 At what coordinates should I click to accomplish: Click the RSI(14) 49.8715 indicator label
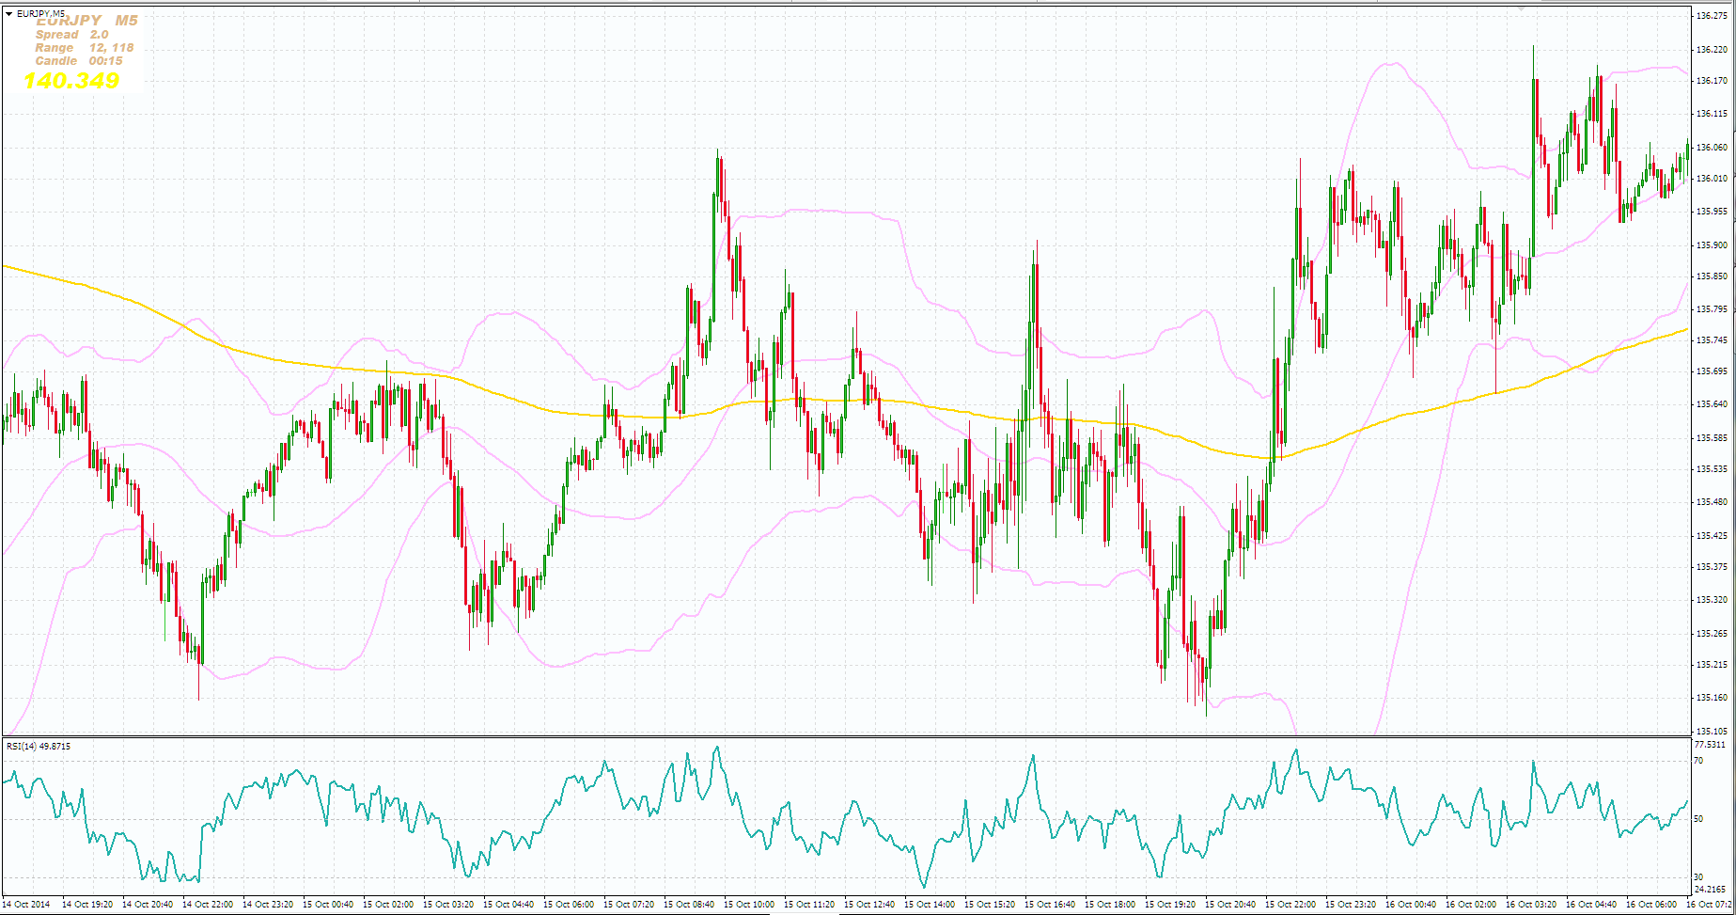[x=39, y=747]
